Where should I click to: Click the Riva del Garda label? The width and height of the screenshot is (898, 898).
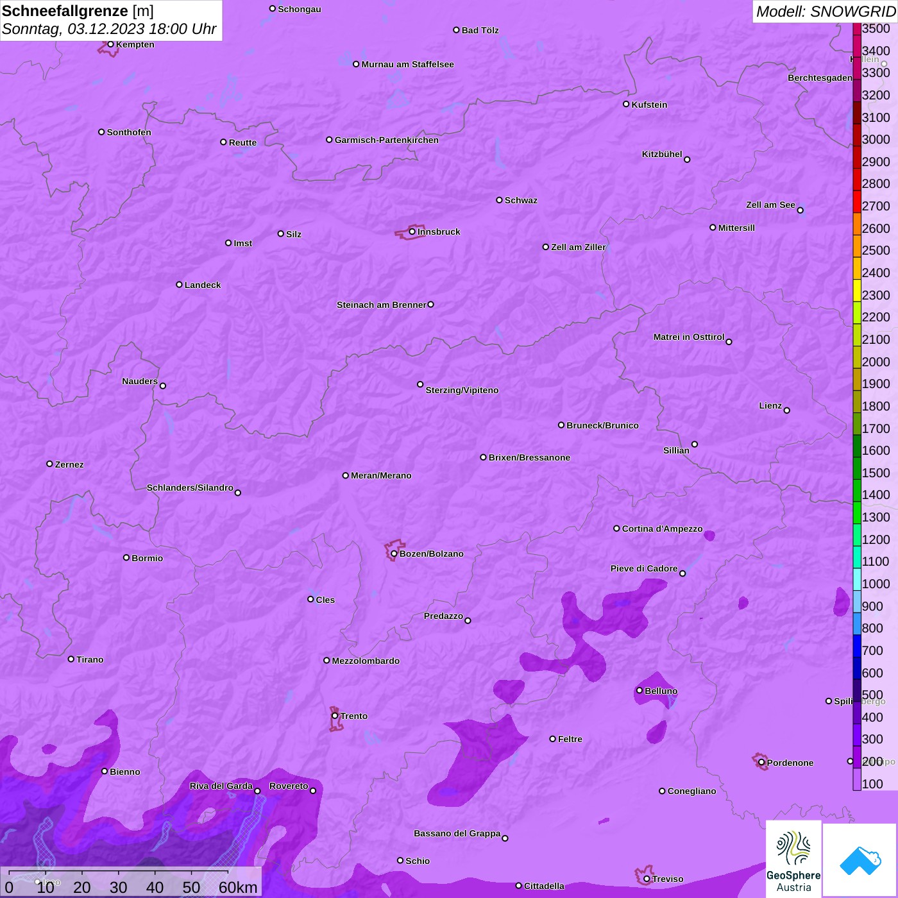click(x=221, y=786)
